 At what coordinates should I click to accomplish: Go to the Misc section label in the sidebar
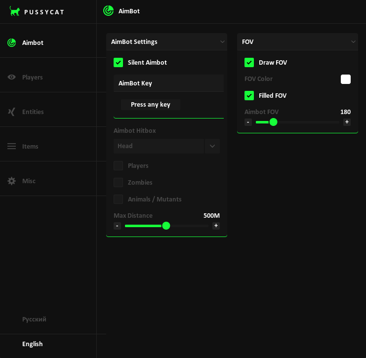click(29, 181)
